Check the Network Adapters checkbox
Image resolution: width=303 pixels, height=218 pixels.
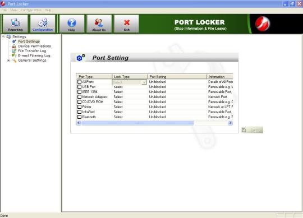pos(80,96)
